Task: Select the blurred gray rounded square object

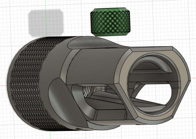Action: pyautogui.click(x=46, y=23)
